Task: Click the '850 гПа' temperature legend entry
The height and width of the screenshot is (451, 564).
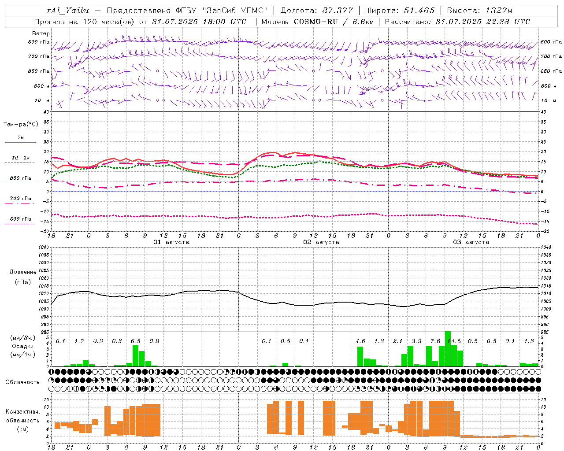Action: pyautogui.click(x=21, y=178)
